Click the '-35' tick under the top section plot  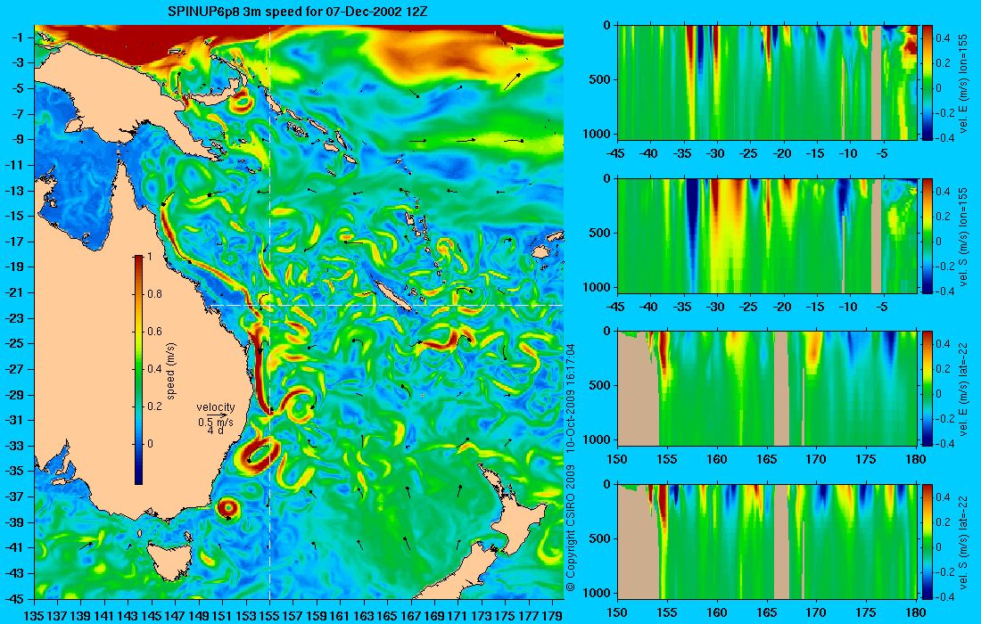[683, 154]
